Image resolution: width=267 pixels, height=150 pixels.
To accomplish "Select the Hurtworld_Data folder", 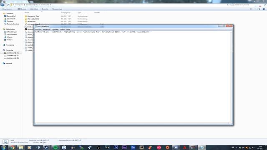I will 33,16.
